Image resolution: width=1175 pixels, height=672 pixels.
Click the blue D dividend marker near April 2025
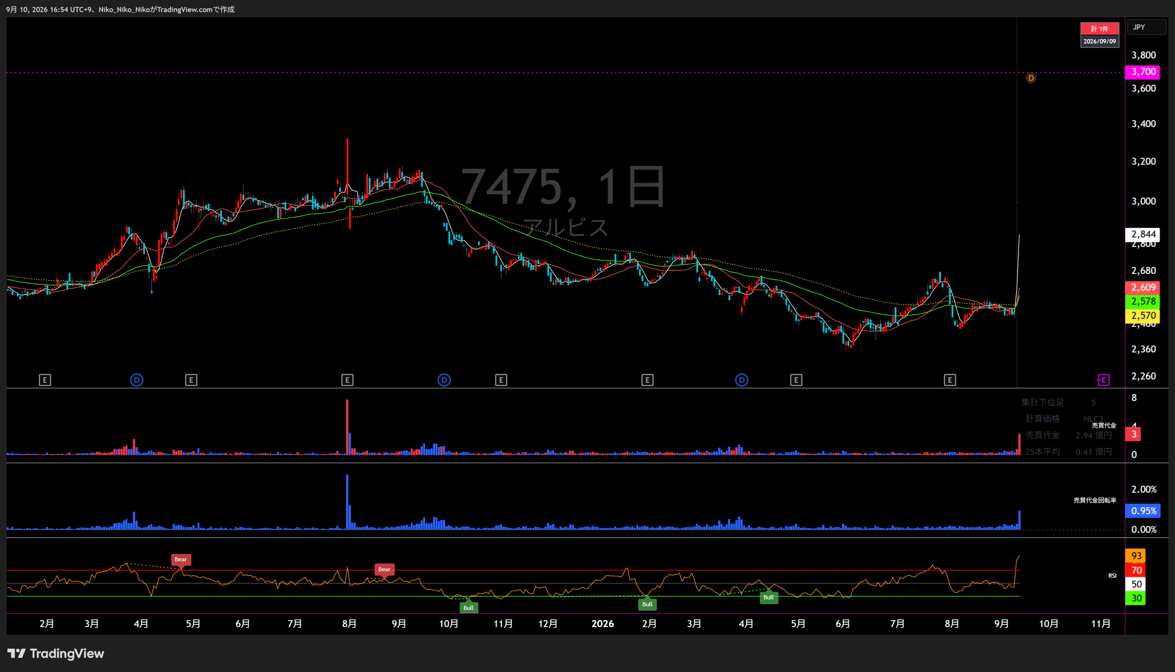click(137, 380)
